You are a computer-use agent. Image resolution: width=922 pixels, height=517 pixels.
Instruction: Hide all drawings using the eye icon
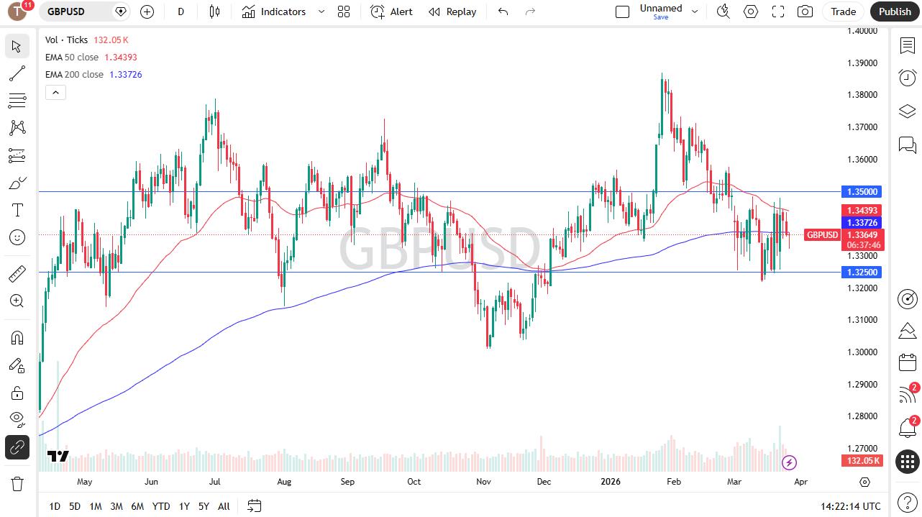[x=17, y=419]
